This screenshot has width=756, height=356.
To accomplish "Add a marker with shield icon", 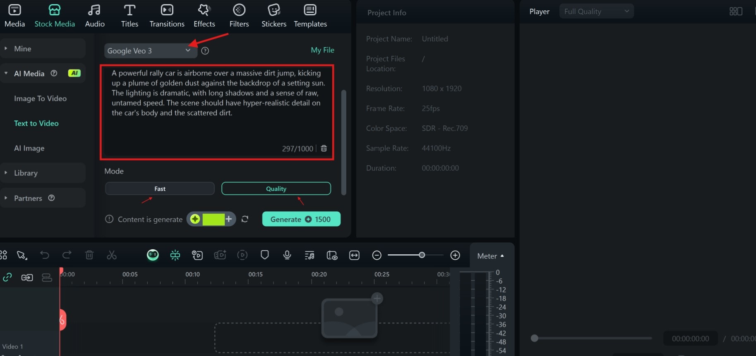I will (x=265, y=255).
